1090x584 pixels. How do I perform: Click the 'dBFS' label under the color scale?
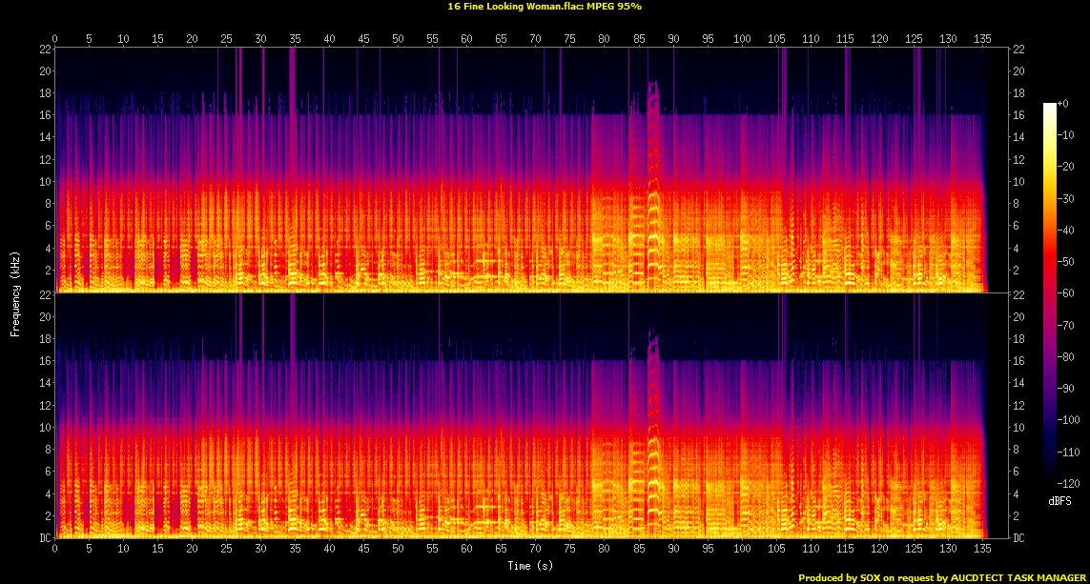[x=1058, y=501]
